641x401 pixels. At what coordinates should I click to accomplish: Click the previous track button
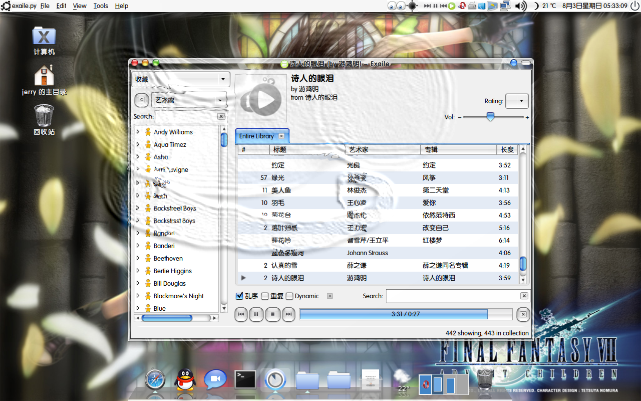[x=241, y=314]
